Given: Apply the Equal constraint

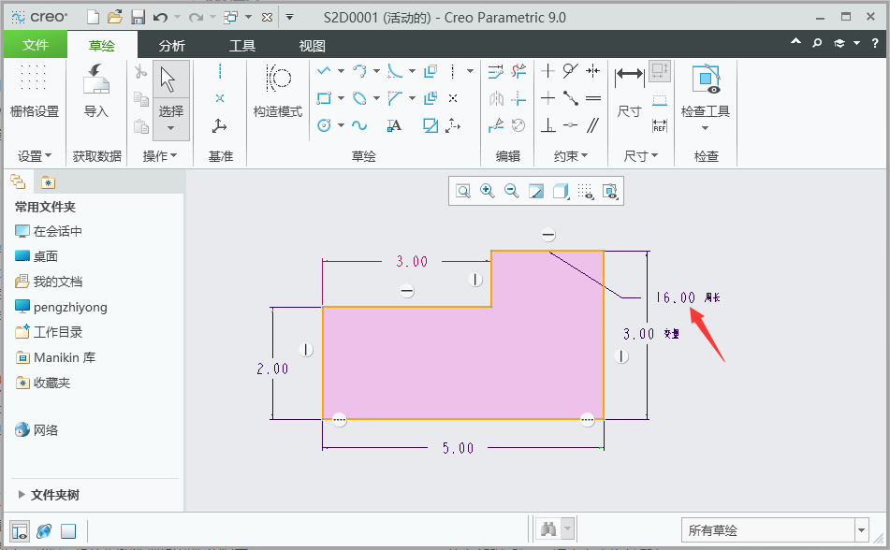Looking at the screenshot, I should point(593,98).
